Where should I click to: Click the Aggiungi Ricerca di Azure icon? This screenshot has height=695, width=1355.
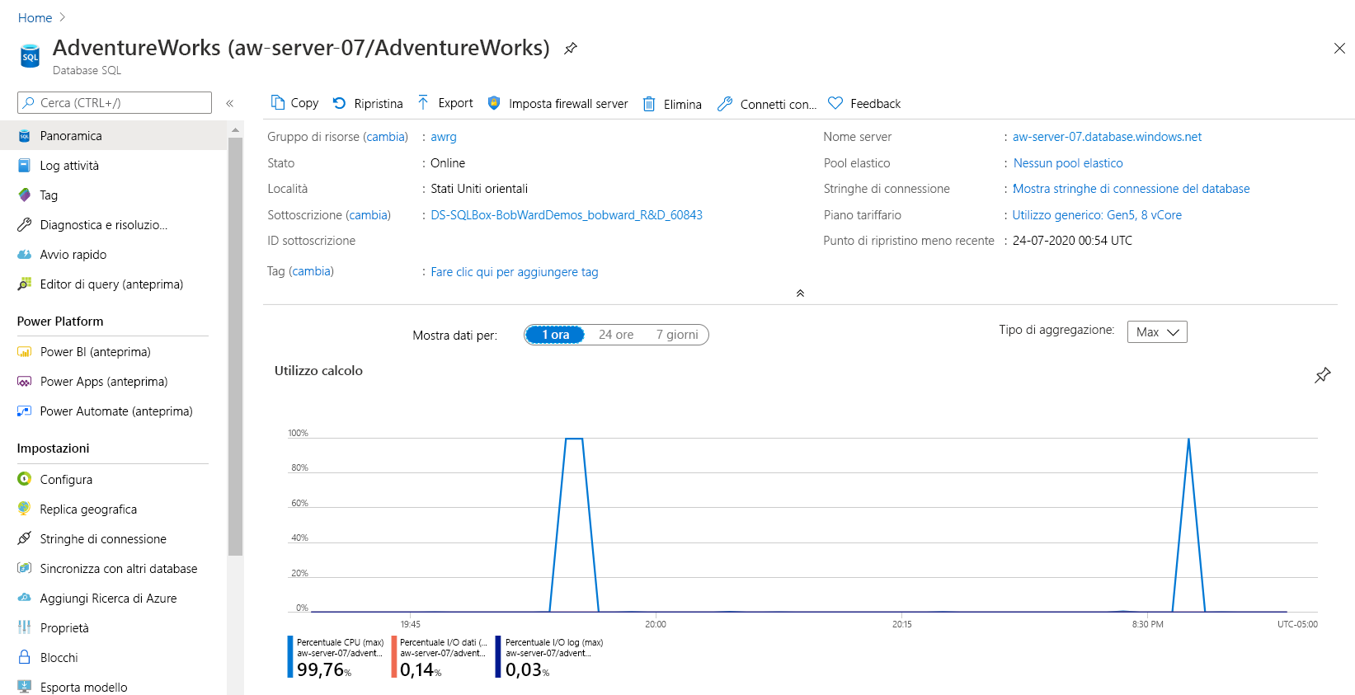pos(25,598)
